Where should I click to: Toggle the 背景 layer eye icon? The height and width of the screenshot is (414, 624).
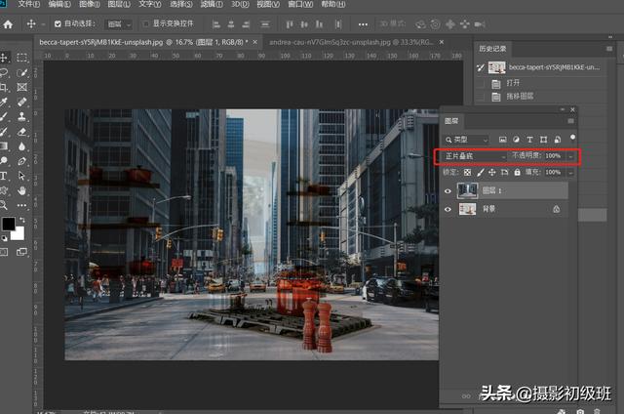point(448,209)
